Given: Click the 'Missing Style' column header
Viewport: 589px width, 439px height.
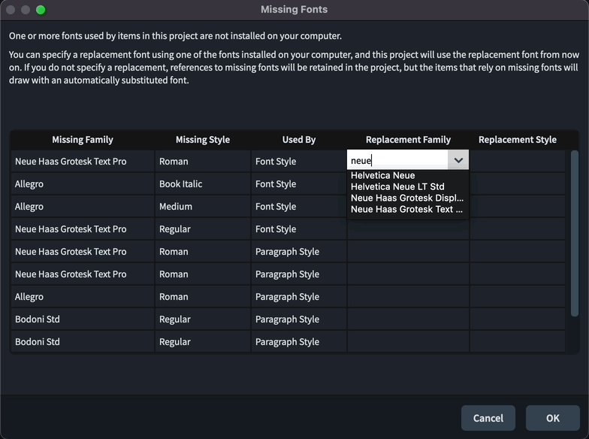Looking at the screenshot, I should click(203, 140).
